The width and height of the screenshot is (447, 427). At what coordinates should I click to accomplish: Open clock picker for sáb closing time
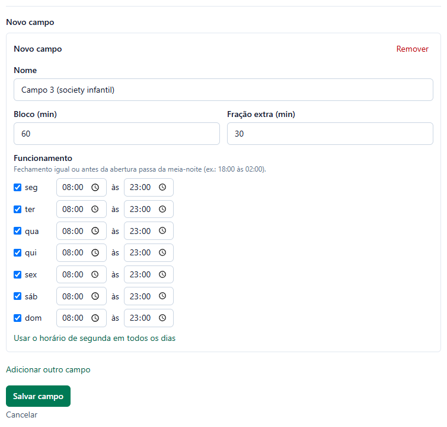pos(162,296)
